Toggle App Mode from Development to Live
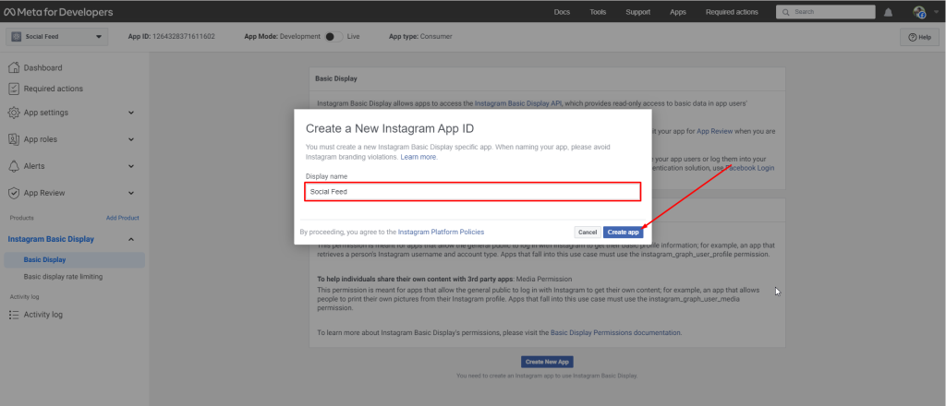 [x=333, y=37]
